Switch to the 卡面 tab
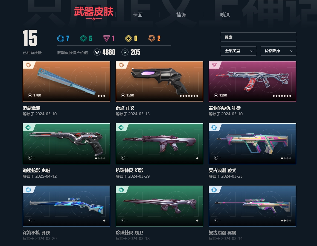This screenshot has height=246, width=317. pos(138,15)
